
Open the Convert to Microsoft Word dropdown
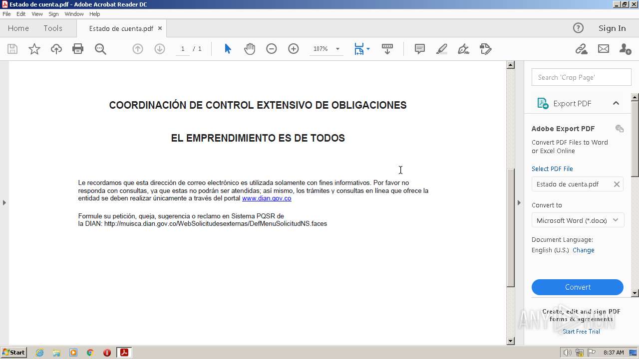pos(578,220)
